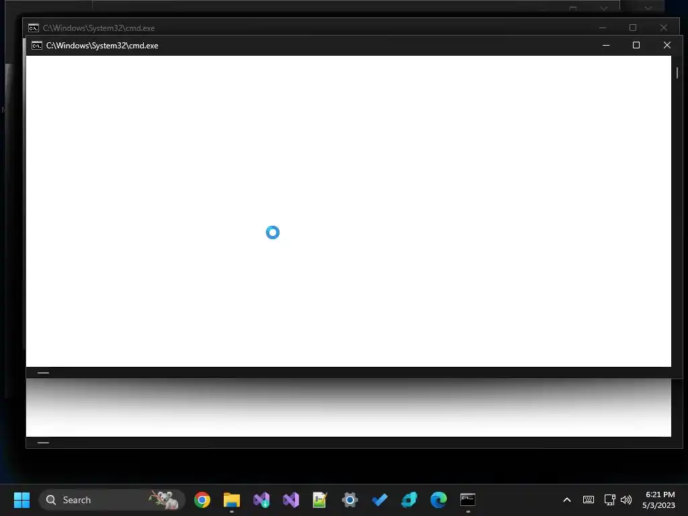Launch Microsoft Edge from the taskbar

[438, 500]
